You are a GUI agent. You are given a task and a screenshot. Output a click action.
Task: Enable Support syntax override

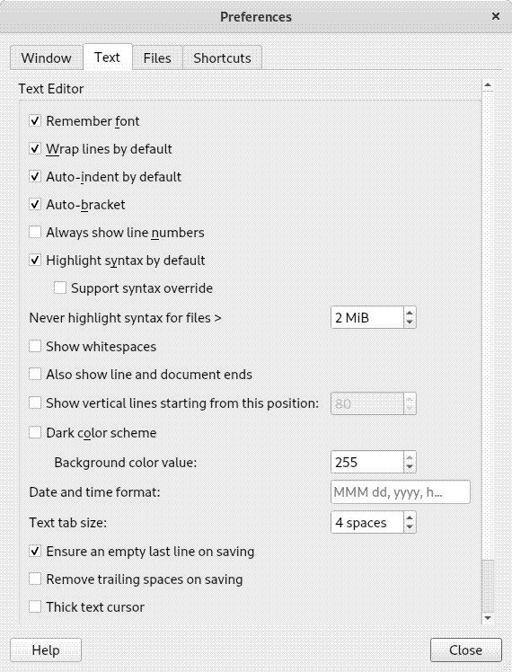coord(60,288)
